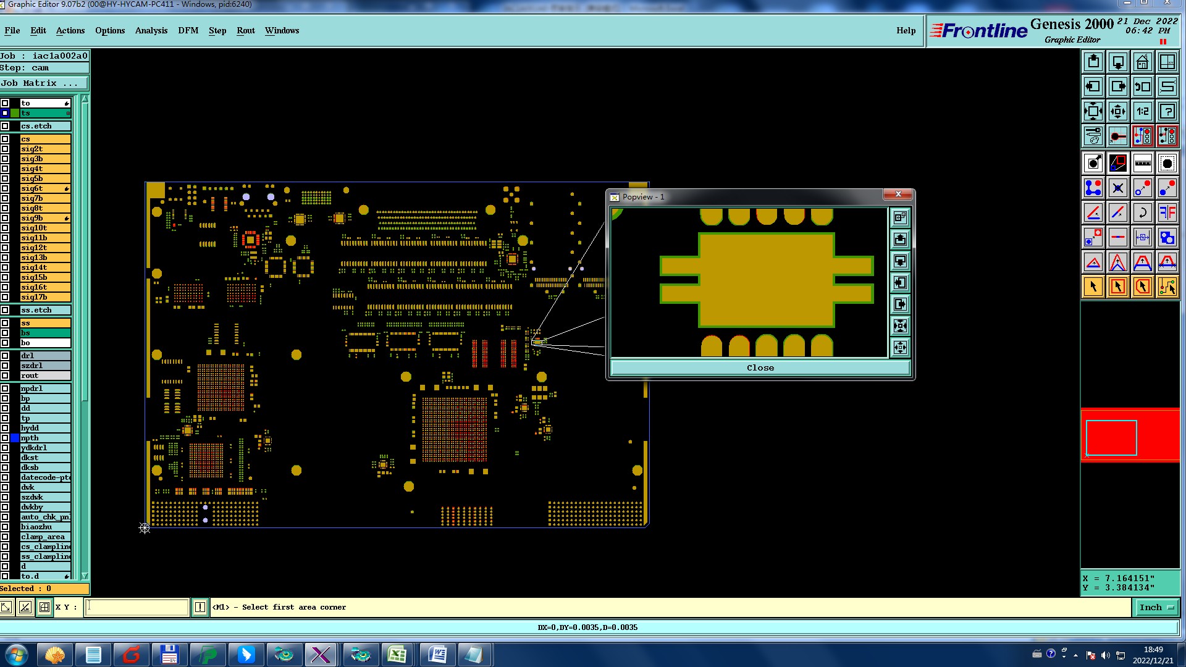Click the rotate arrow tool icon
This screenshot has width=1186, height=667.
pos(1143,212)
